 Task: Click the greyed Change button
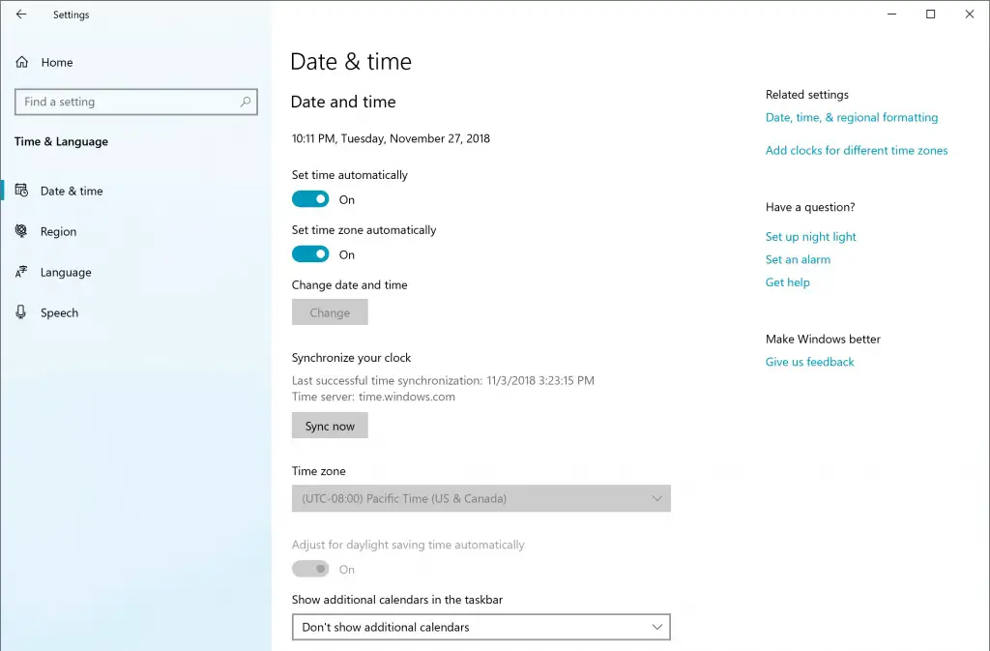[330, 312]
